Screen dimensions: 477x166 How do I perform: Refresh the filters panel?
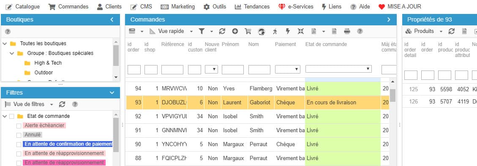62,104
